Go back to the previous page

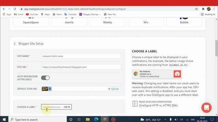(4, 9)
